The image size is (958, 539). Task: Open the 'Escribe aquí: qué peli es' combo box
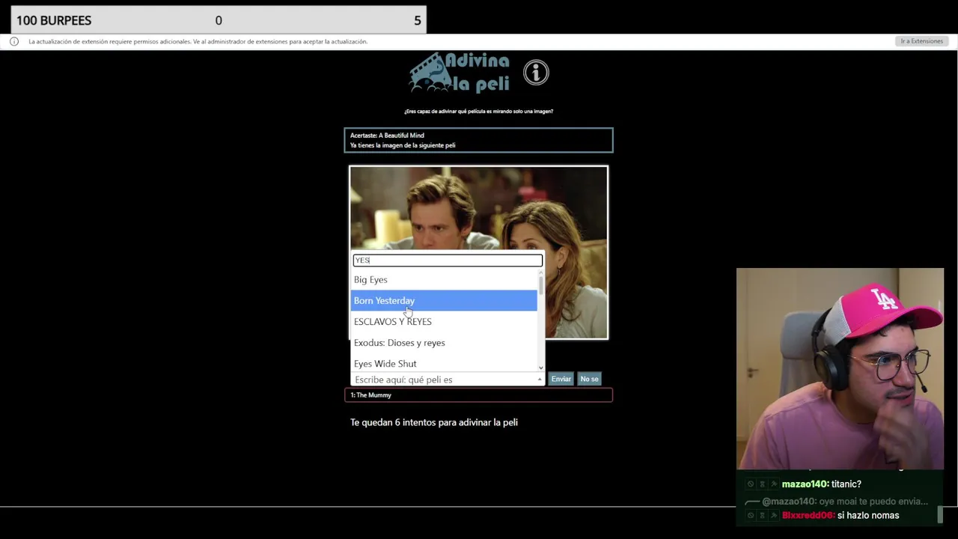click(x=448, y=380)
